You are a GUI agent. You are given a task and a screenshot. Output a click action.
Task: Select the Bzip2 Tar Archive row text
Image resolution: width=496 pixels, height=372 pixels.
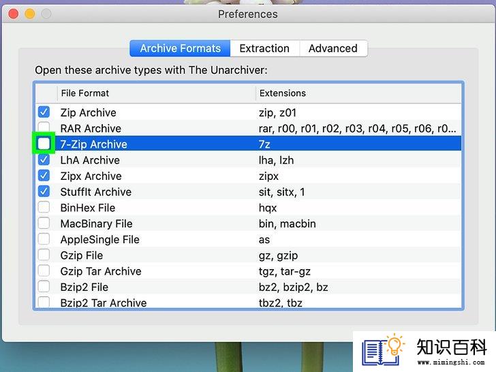[104, 303]
